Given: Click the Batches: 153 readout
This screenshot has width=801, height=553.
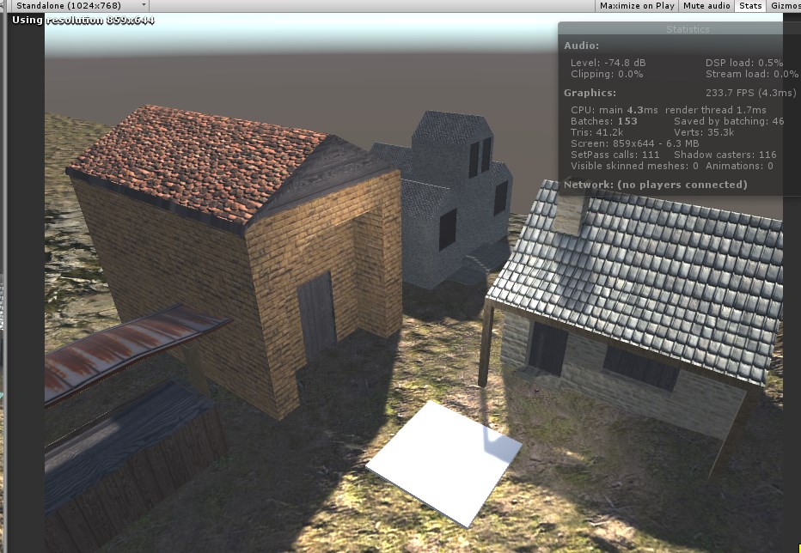Looking at the screenshot, I should point(604,121).
